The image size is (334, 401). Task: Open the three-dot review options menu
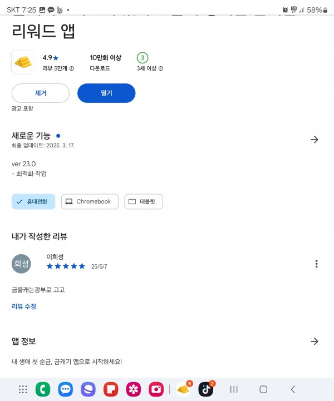click(x=317, y=264)
